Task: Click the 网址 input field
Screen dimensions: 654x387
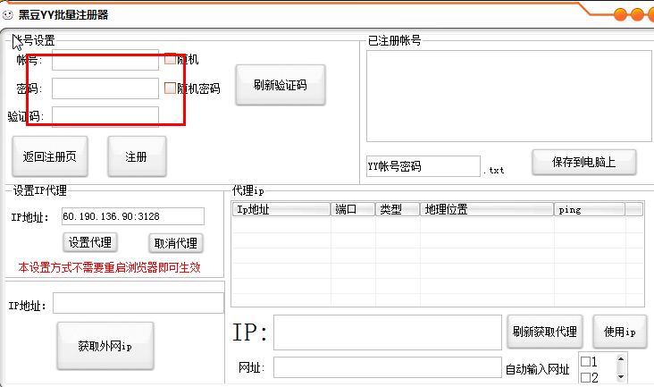Action: (388, 367)
